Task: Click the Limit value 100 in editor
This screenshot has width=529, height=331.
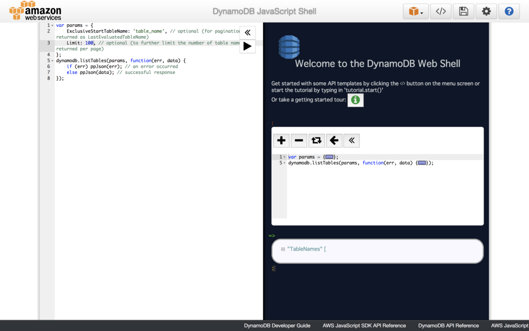Action: coord(89,43)
